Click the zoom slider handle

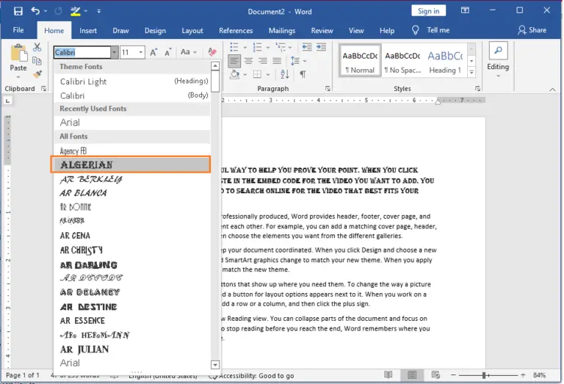pyautogui.click(x=484, y=375)
